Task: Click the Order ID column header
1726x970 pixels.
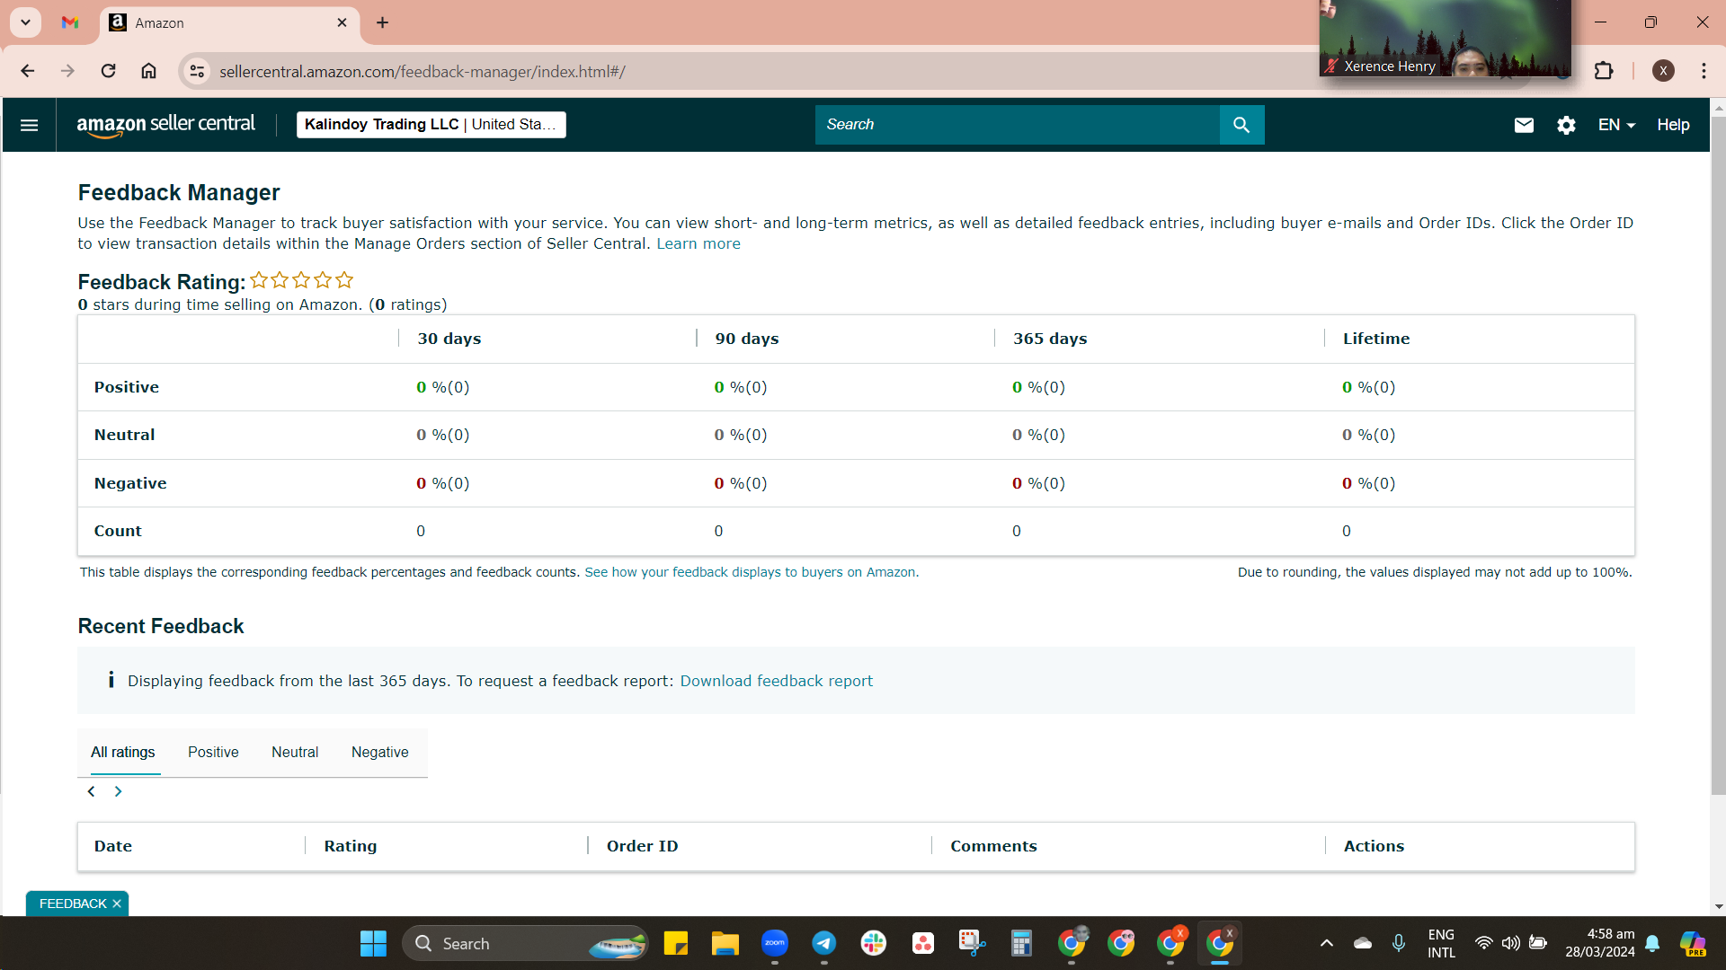Action: tap(643, 846)
